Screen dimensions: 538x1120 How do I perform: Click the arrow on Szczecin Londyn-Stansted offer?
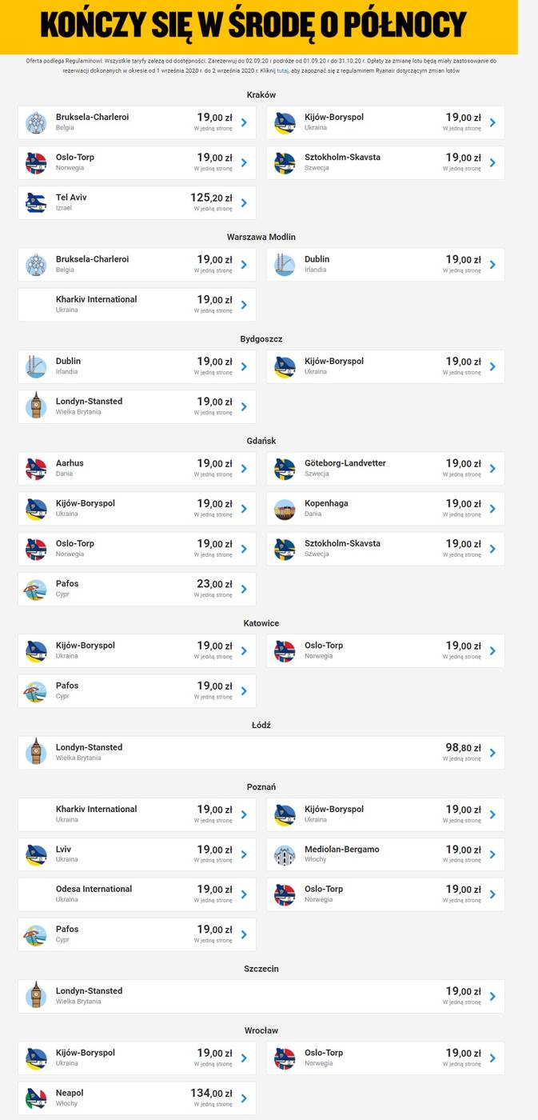click(492, 996)
